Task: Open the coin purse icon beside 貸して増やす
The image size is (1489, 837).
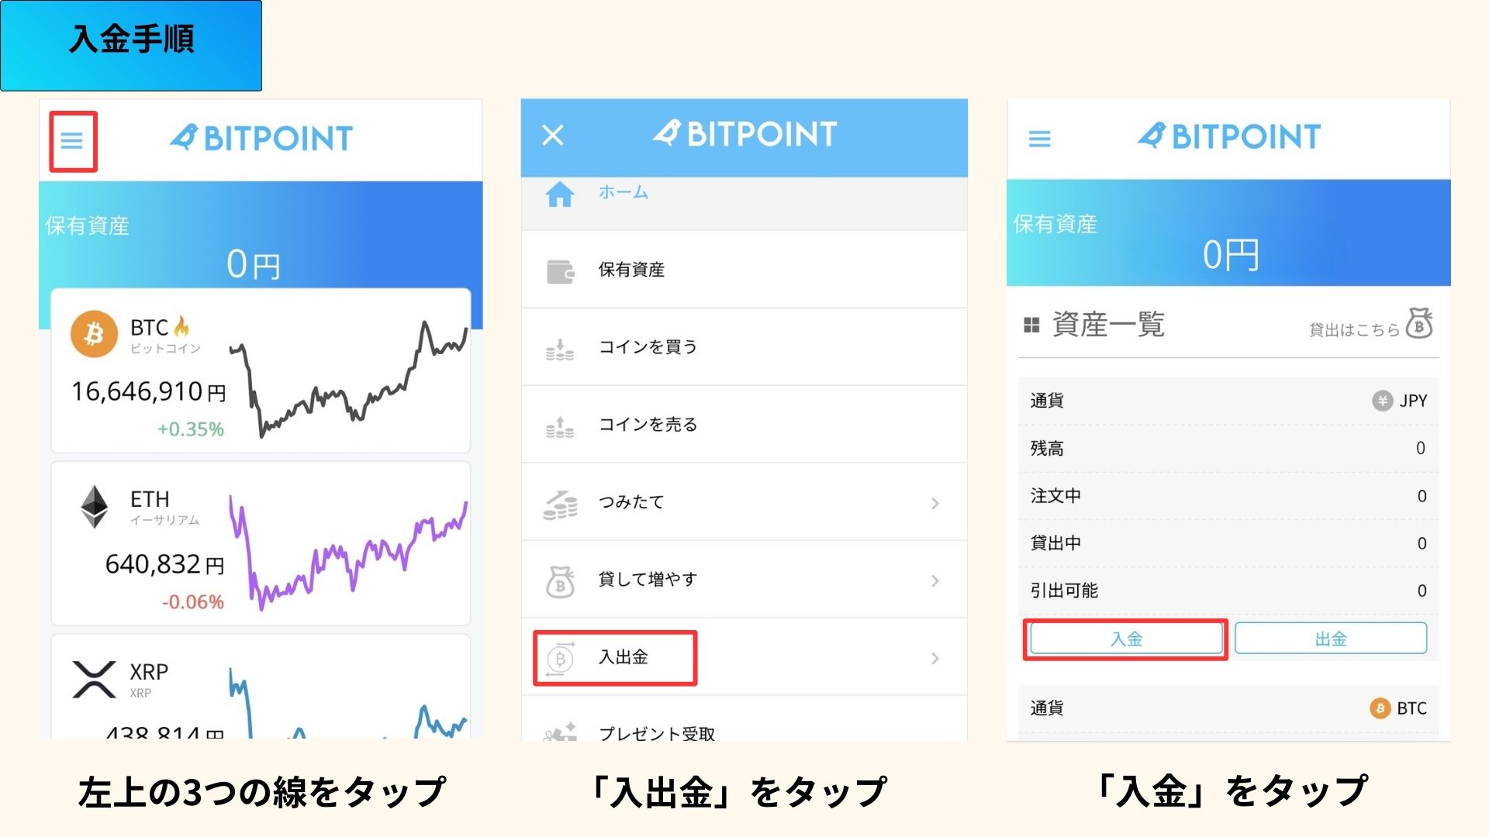Action: click(560, 580)
